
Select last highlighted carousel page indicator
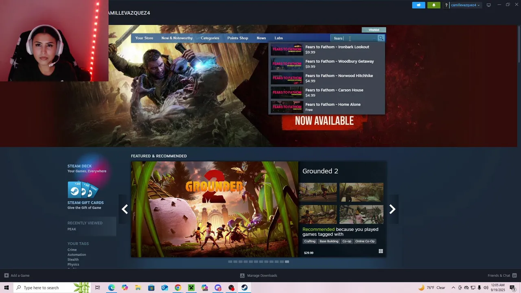(x=287, y=262)
